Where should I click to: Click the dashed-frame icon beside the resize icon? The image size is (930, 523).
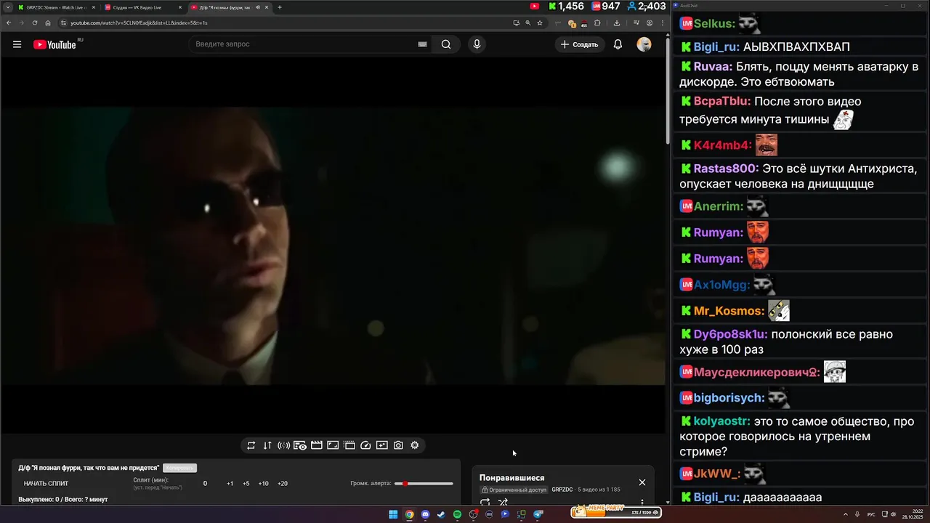[x=349, y=445]
